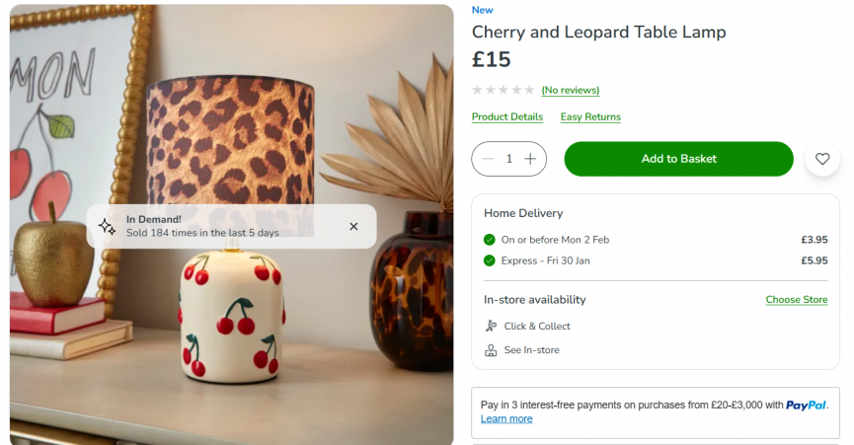Decrease quantity with minus button
854x445 pixels.
click(x=488, y=159)
